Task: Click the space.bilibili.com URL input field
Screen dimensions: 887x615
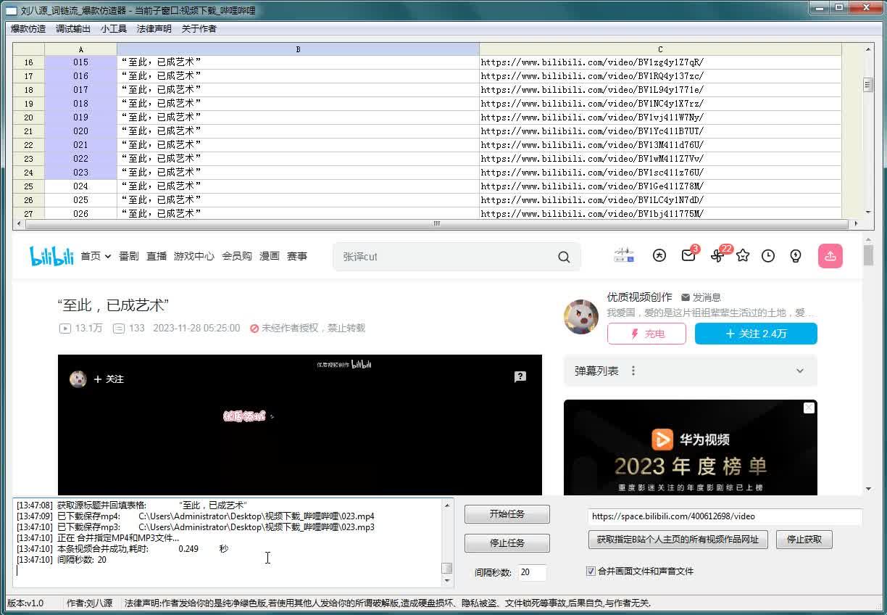Action: click(x=725, y=516)
